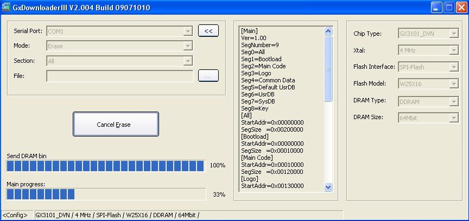The width and height of the screenshot is (469, 221).
Task: Select the Seg2=Main Code line
Action: [x=263, y=66]
